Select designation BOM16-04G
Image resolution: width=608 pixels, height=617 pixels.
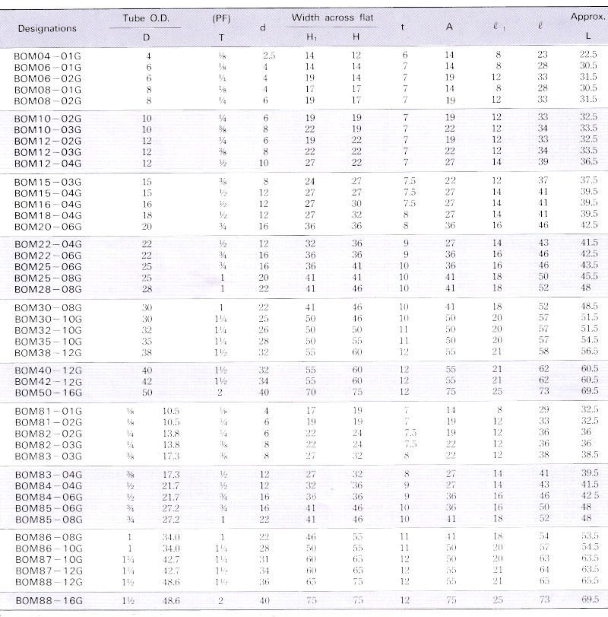click(48, 205)
